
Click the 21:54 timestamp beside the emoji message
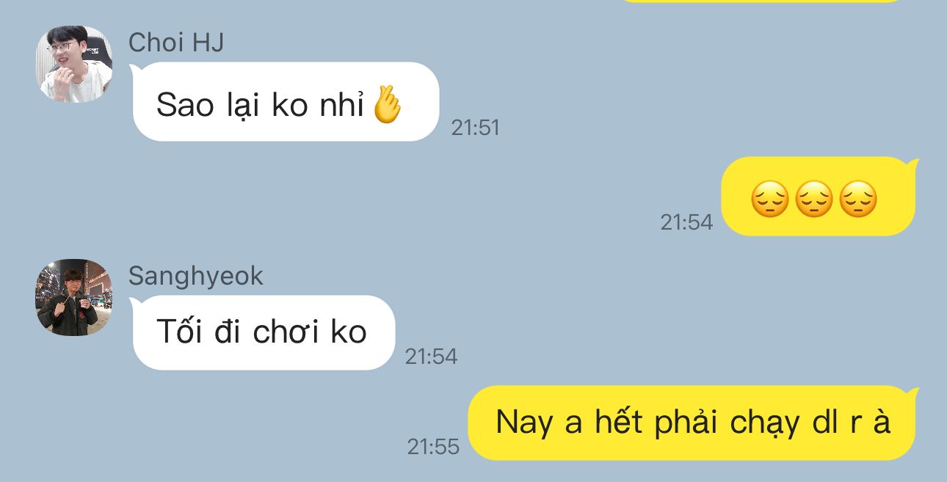pos(686,222)
